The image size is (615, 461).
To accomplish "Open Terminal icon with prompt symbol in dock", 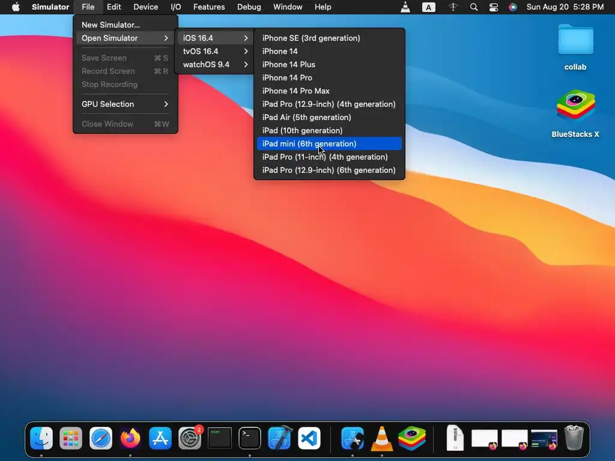I will point(249,438).
